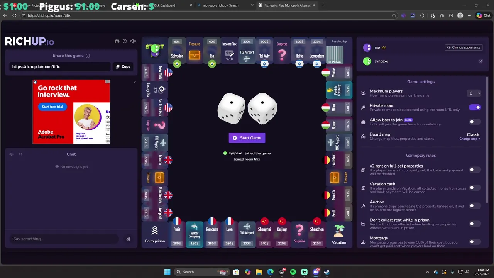Screen dimensions: 494x278
Task: Open File Explorer from the taskbar
Action: [x=259, y=272]
